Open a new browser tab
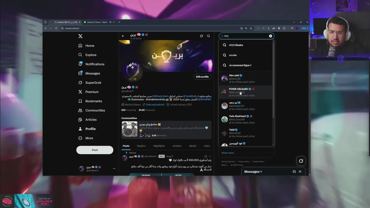 (119, 22)
